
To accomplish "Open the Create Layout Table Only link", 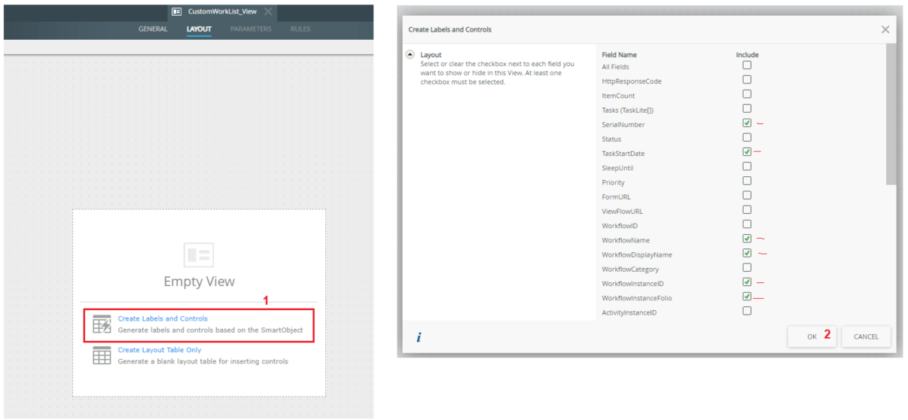I will point(160,350).
